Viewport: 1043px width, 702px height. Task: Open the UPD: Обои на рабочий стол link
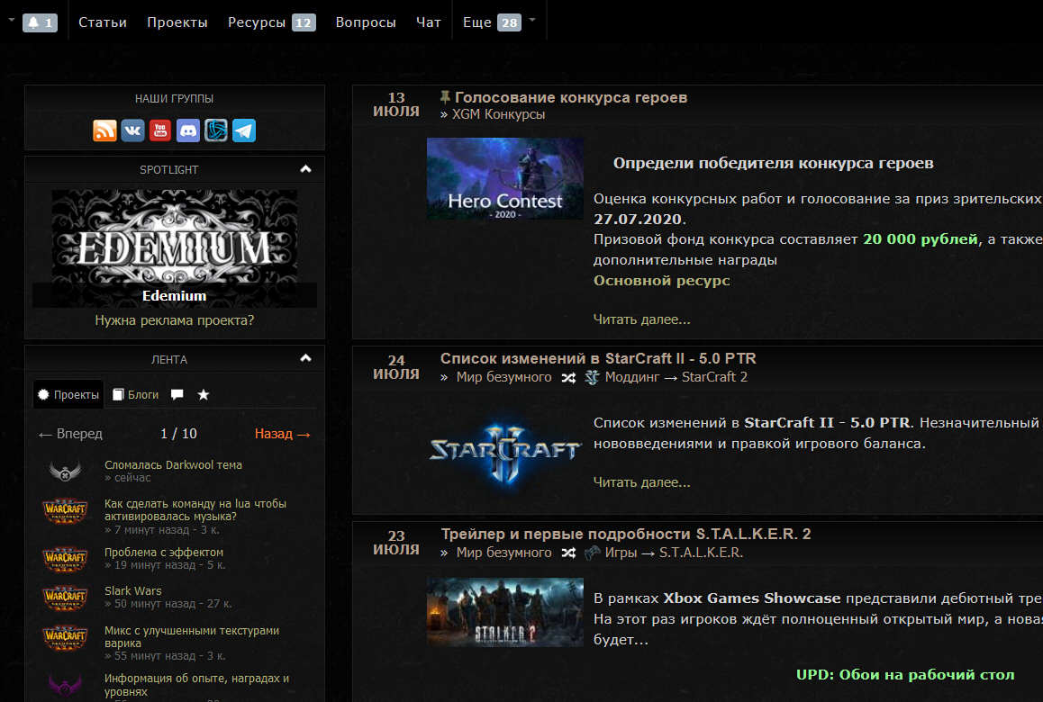coord(905,675)
